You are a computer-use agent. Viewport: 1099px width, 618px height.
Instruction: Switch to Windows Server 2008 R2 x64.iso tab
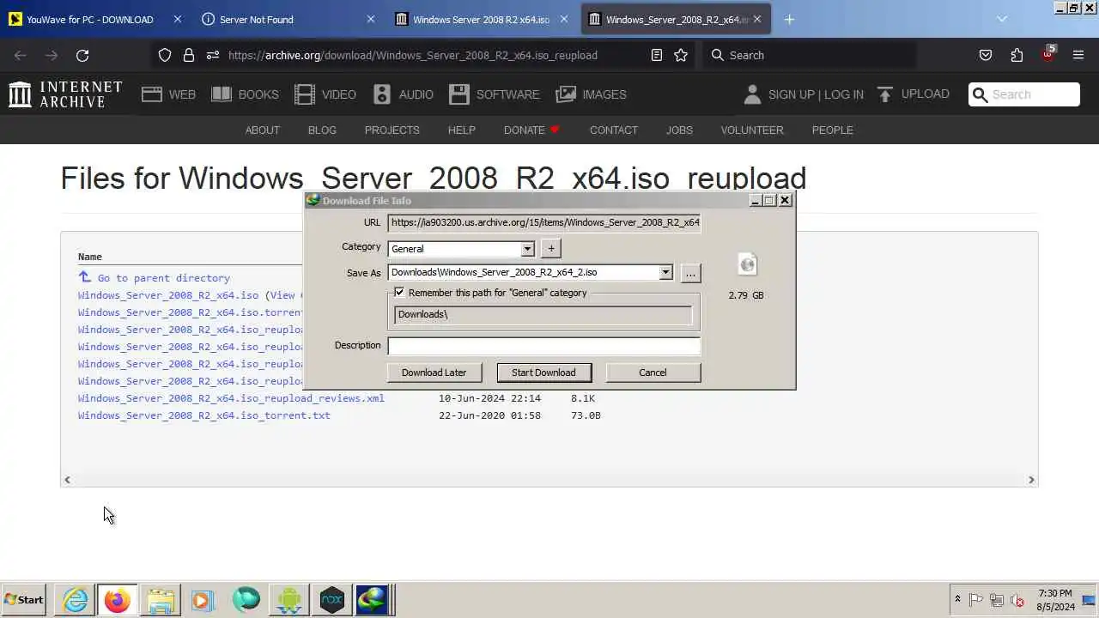point(481,19)
